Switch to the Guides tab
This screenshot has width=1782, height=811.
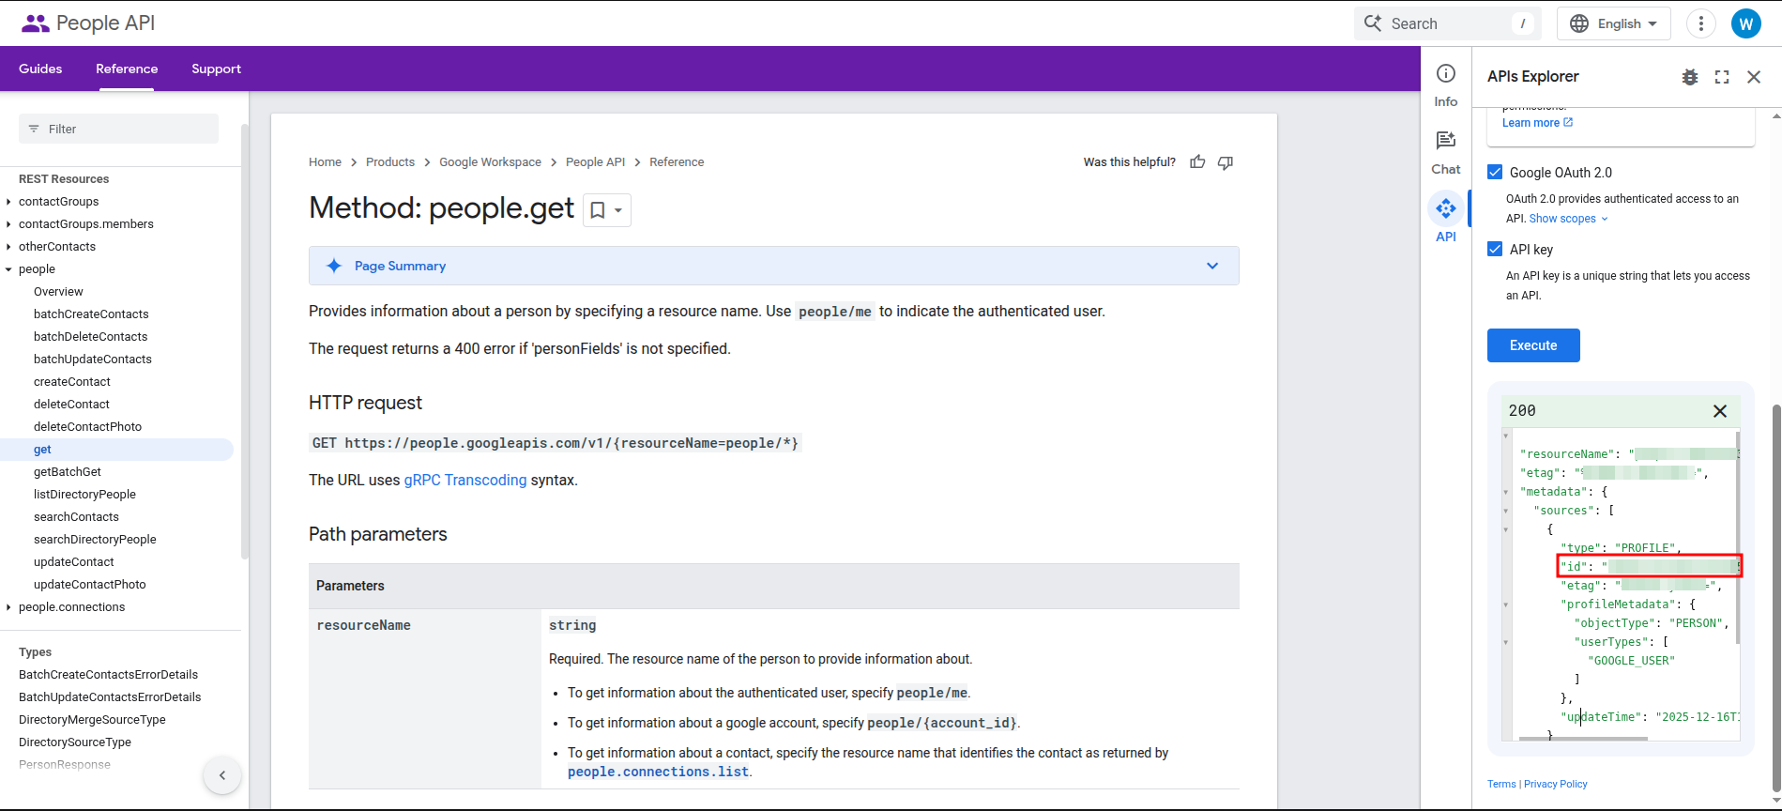[40, 69]
